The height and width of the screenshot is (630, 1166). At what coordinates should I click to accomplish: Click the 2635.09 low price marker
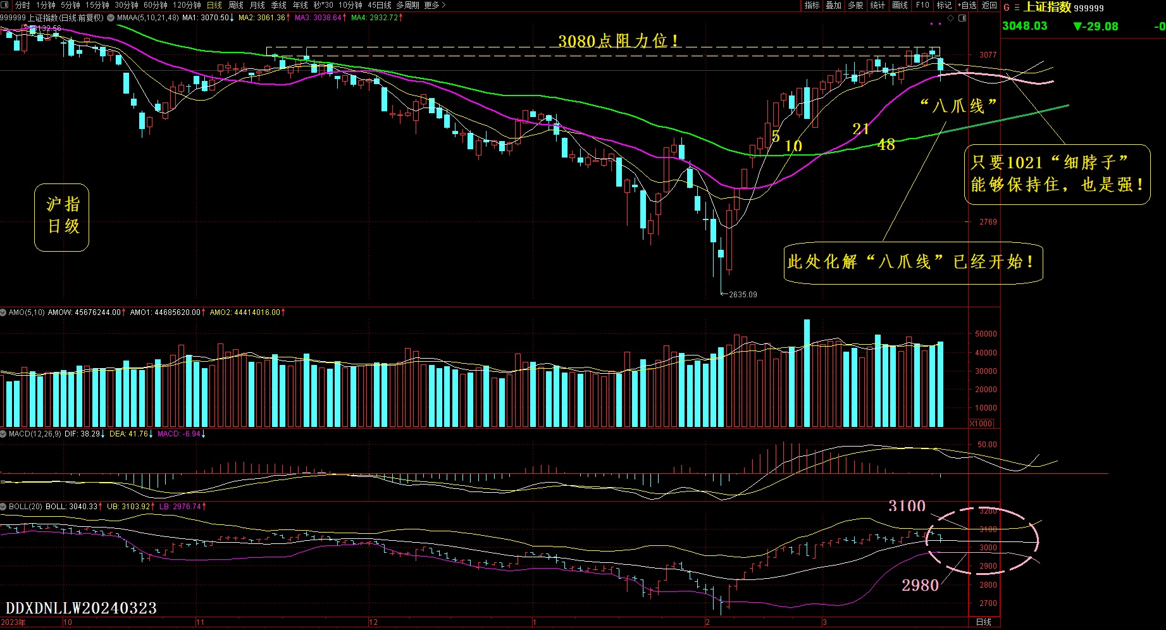tap(742, 295)
